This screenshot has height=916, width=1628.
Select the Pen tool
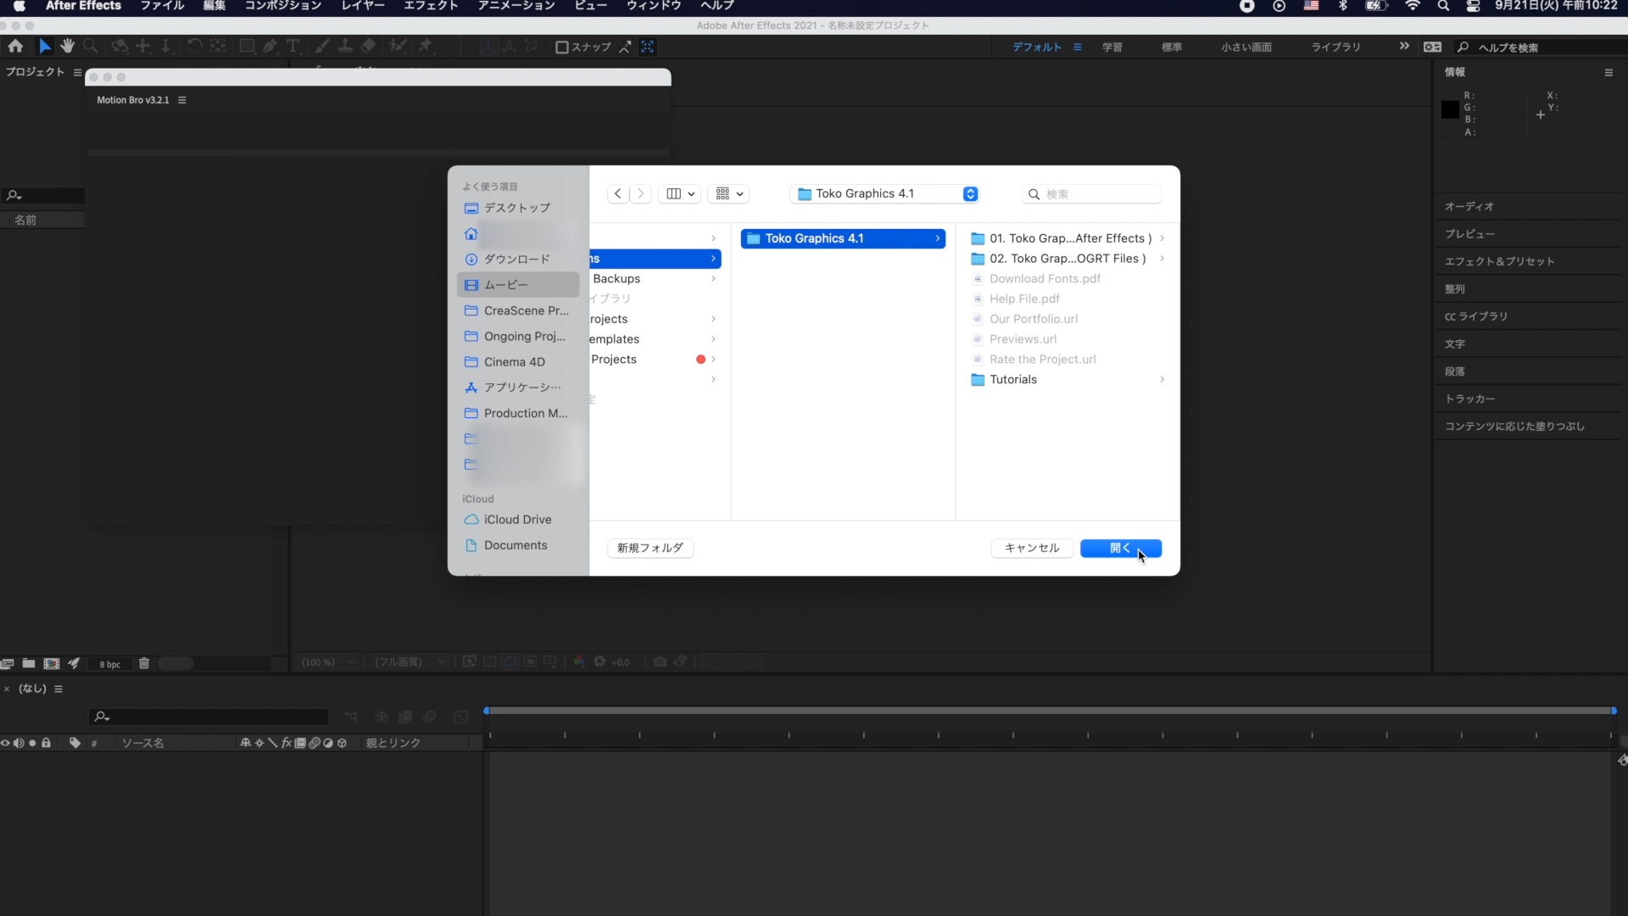pyautogui.click(x=270, y=47)
